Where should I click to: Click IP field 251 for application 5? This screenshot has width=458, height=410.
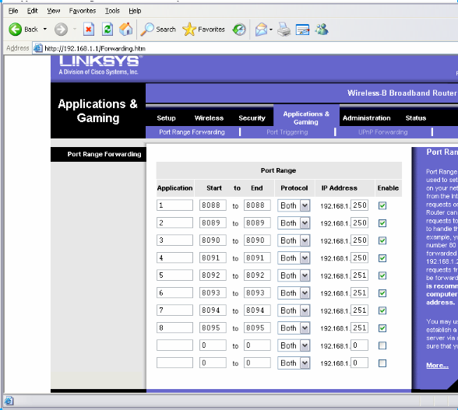point(359,275)
